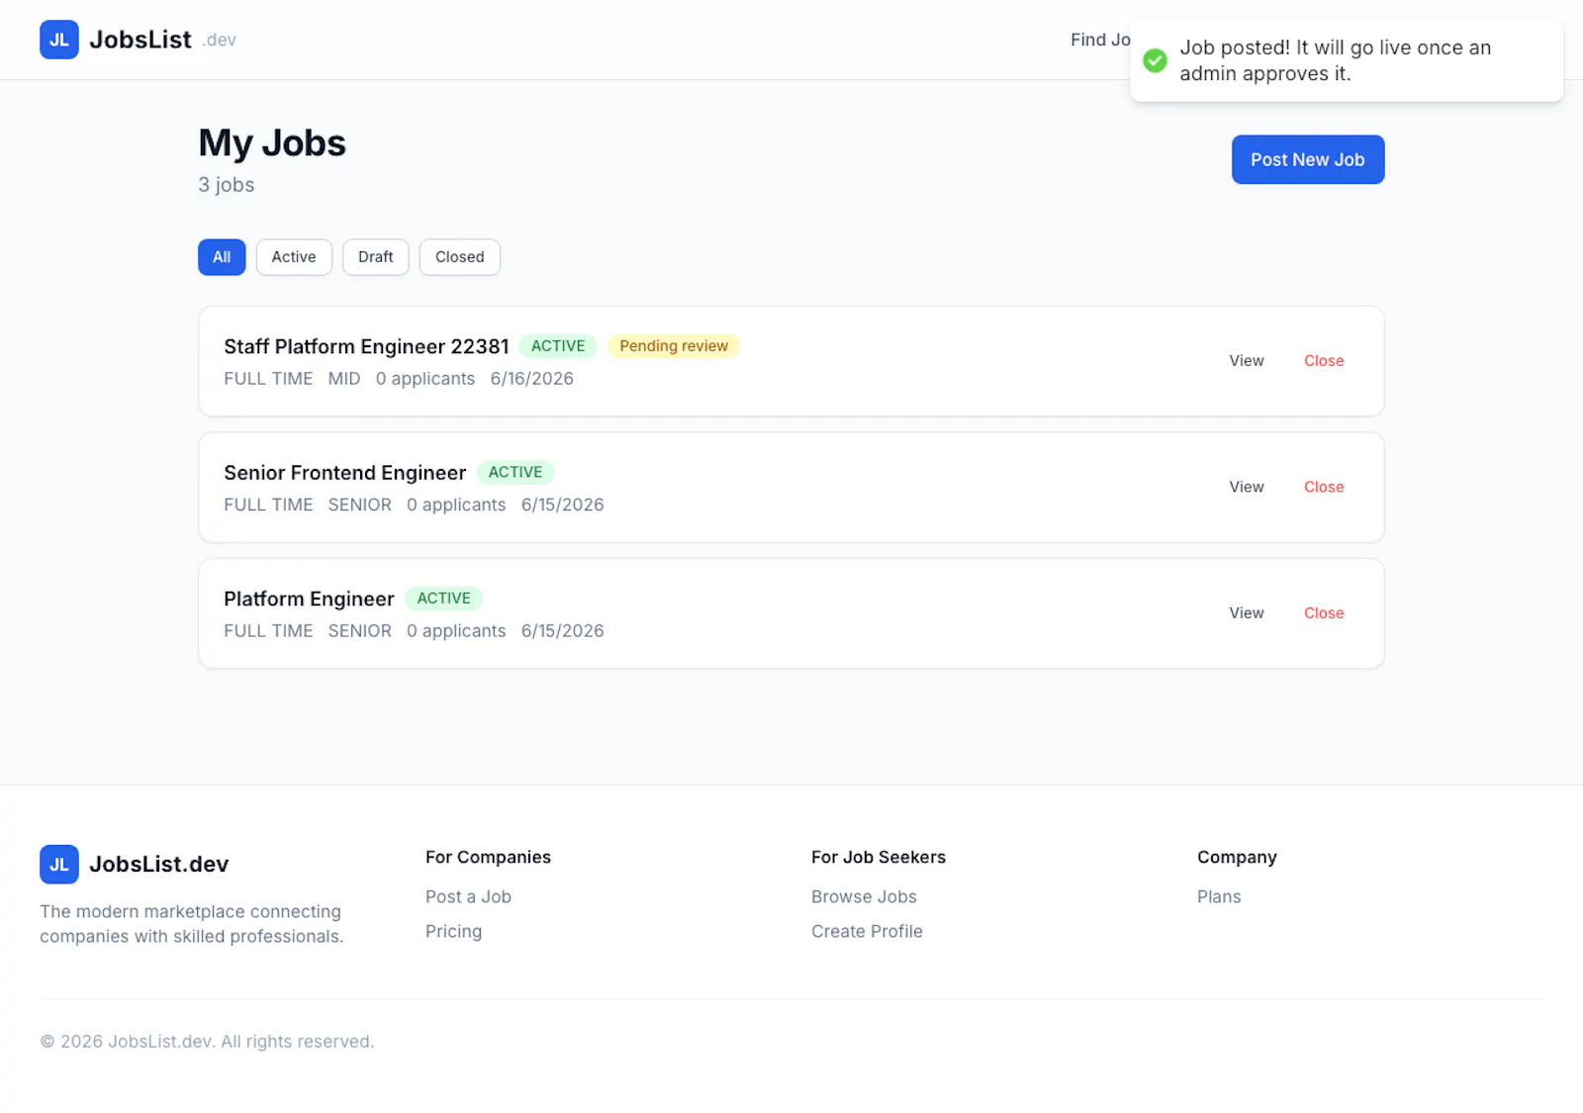Open Staff Platform Engineer 22381 job title

click(366, 346)
